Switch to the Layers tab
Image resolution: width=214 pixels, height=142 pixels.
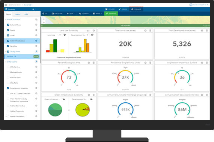click(x=9, y=14)
